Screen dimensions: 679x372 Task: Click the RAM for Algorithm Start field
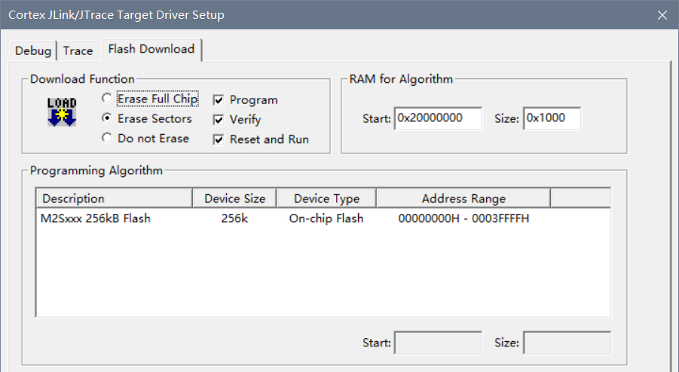[x=438, y=118]
